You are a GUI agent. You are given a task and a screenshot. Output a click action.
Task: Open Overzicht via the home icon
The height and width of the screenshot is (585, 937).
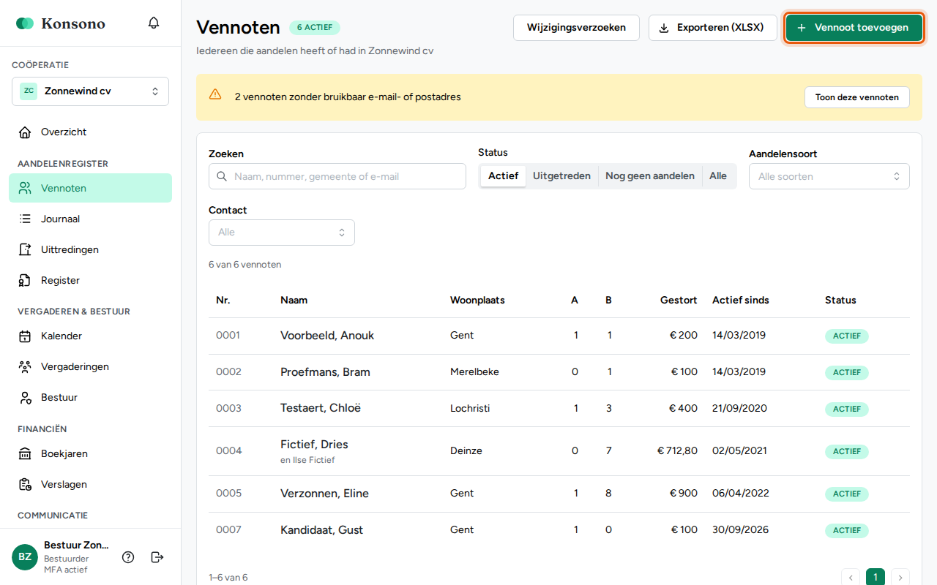tap(26, 132)
